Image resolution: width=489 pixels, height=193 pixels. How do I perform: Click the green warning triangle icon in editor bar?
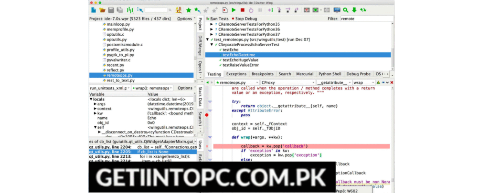[378, 82]
